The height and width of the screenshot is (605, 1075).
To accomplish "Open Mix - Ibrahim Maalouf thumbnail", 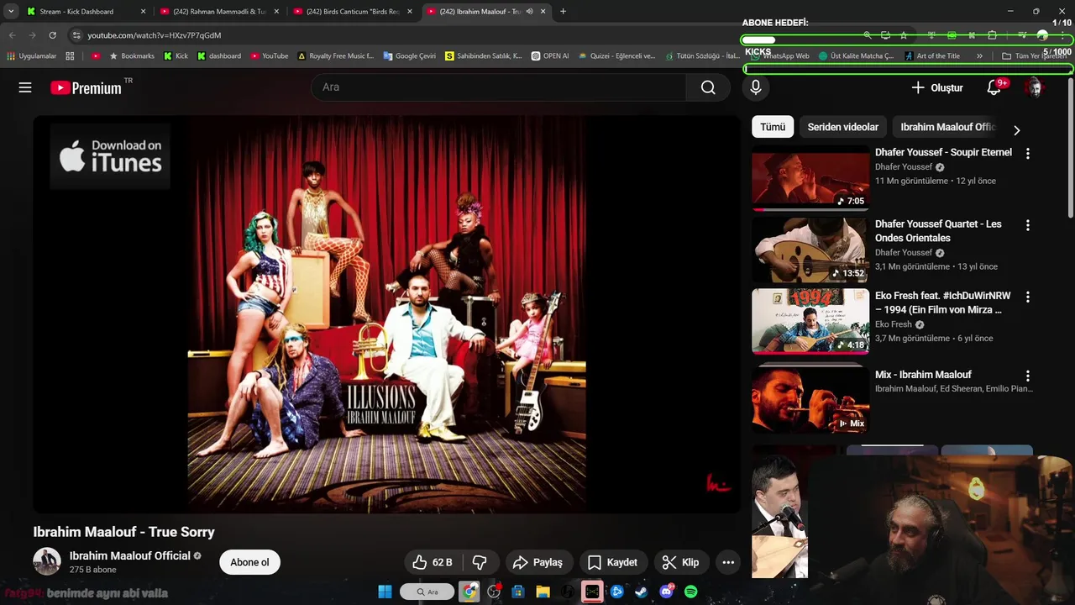I will pyautogui.click(x=810, y=400).
